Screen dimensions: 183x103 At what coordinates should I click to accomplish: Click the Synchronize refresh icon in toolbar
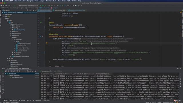6,5
